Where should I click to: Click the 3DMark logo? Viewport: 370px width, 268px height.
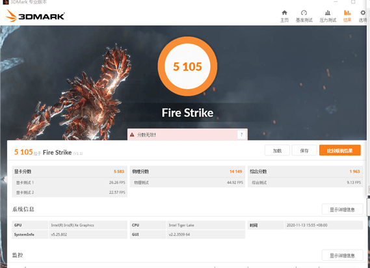coord(35,16)
